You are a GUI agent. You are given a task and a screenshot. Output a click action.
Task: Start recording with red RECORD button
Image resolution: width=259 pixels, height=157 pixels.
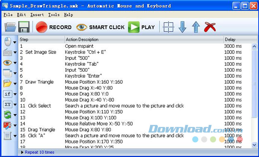click(53, 27)
